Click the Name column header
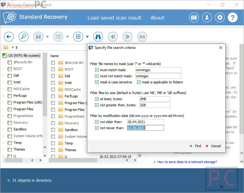The width and height of the screenshot is (244, 193). (54, 56)
